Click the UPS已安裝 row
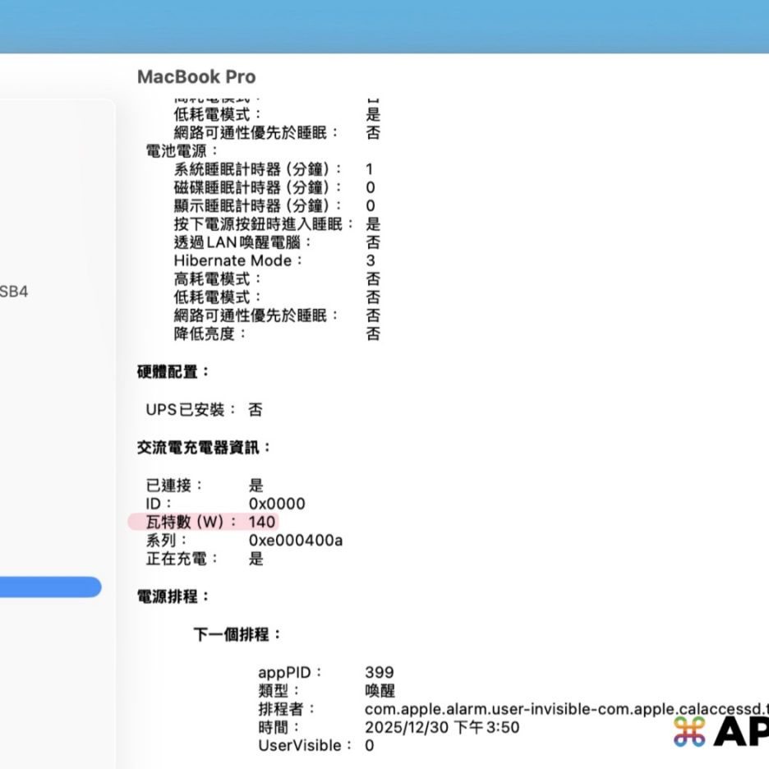This screenshot has width=769, height=769. click(204, 409)
